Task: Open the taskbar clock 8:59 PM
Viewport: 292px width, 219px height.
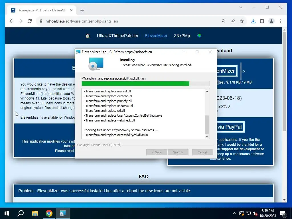Action: tap(267, 213)
